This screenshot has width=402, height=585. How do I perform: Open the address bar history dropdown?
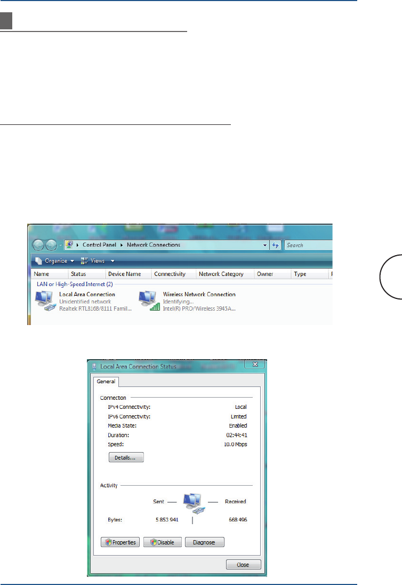coord(265,245)
